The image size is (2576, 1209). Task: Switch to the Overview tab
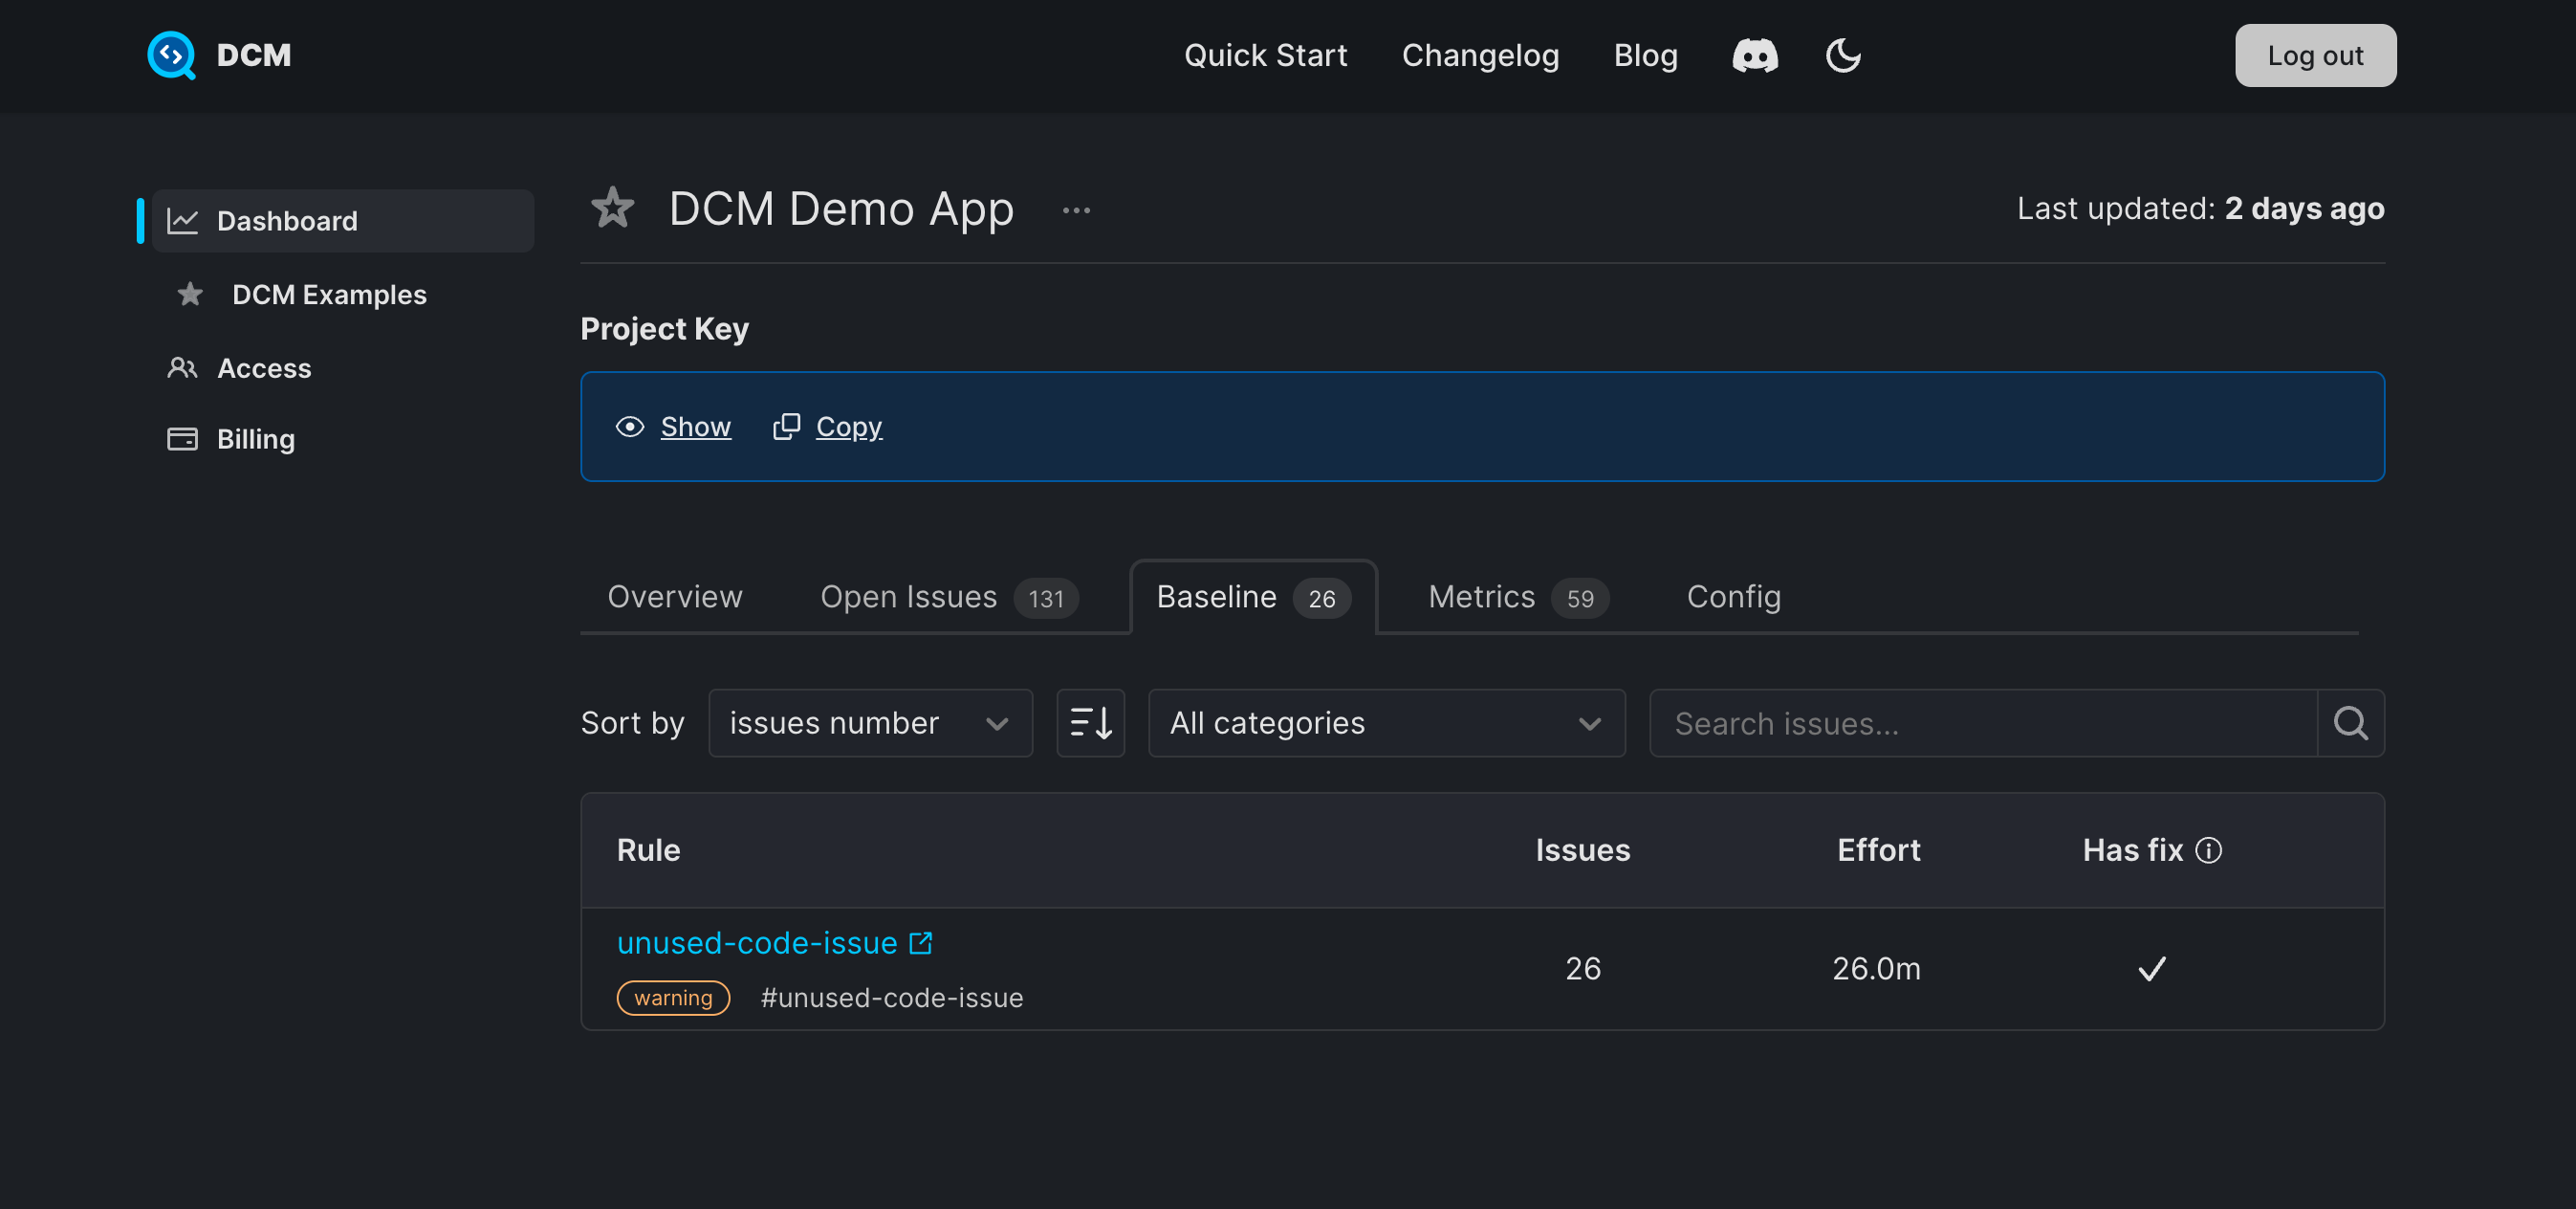[x=675, y=597]
